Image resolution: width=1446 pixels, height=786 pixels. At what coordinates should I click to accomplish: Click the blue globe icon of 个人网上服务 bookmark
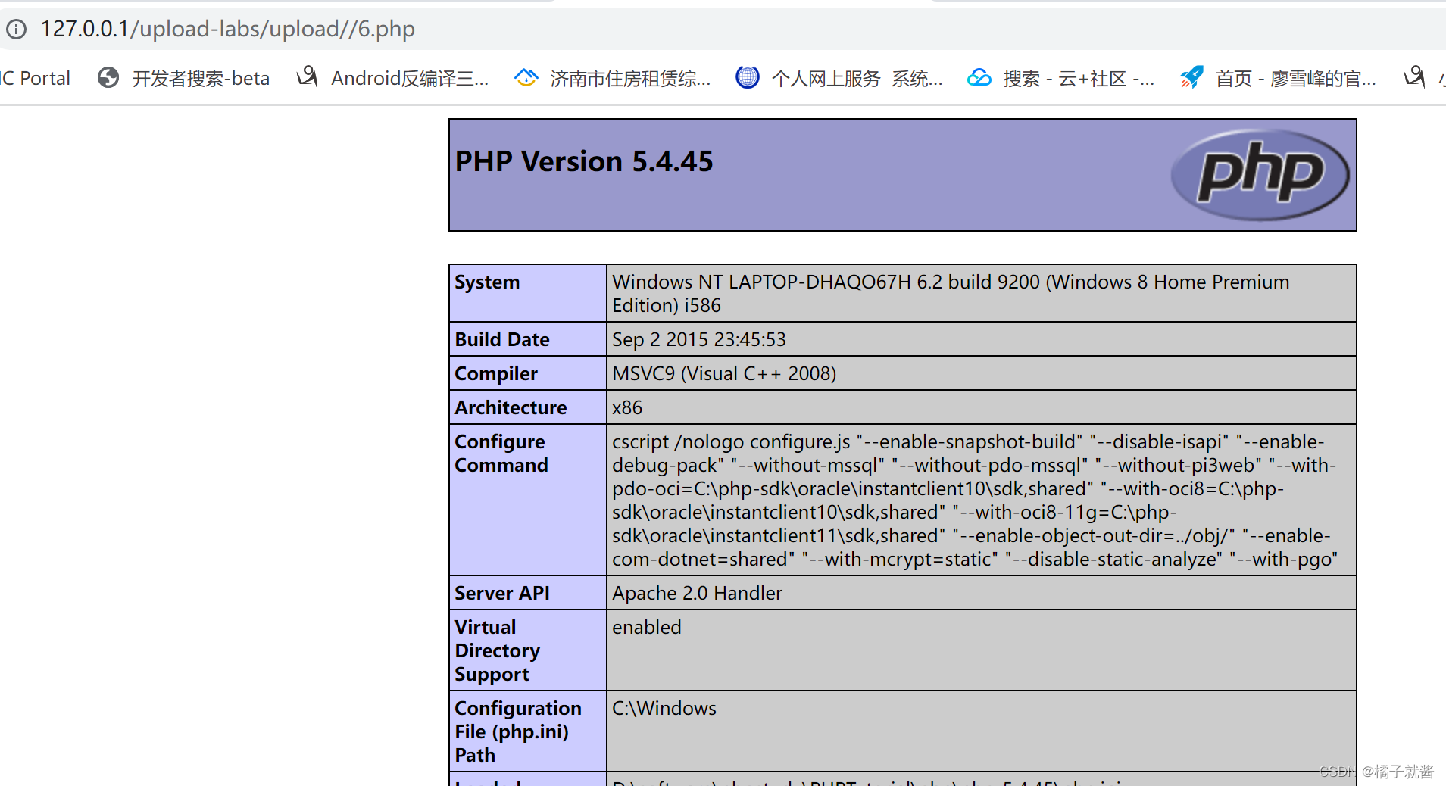pos(747,77)
